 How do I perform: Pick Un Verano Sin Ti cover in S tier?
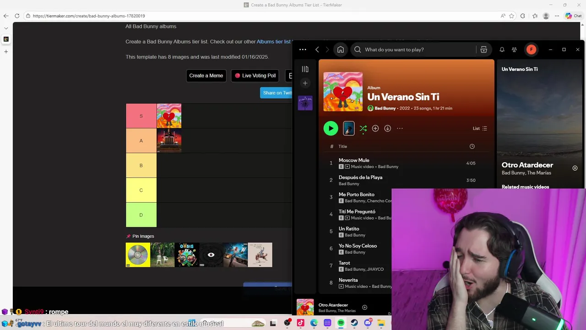coord(169,116)
